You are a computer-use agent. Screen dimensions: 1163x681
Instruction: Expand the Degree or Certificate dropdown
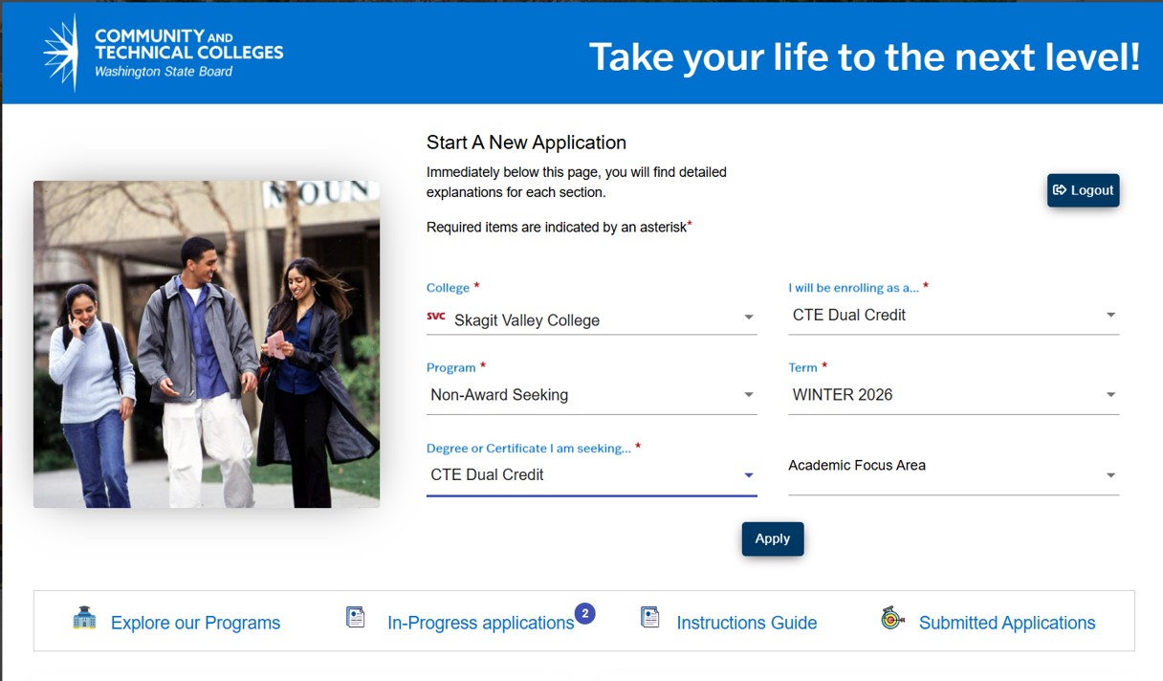coord(750,473)
